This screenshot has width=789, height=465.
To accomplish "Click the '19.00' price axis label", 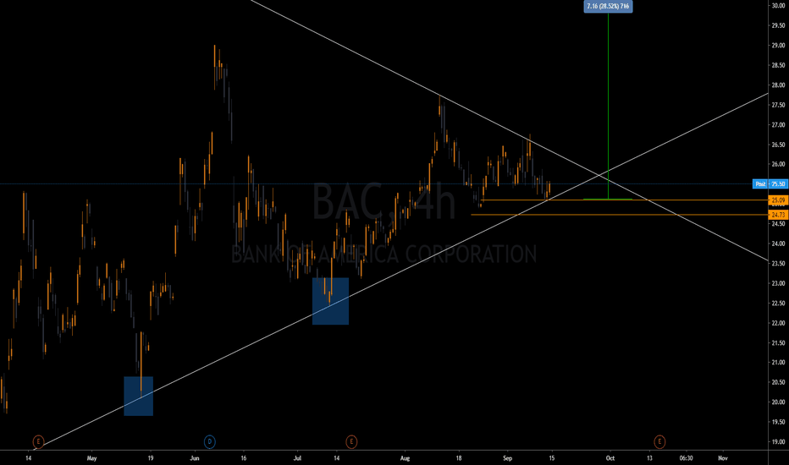I will pyautogui.click(x=779, y=442).
